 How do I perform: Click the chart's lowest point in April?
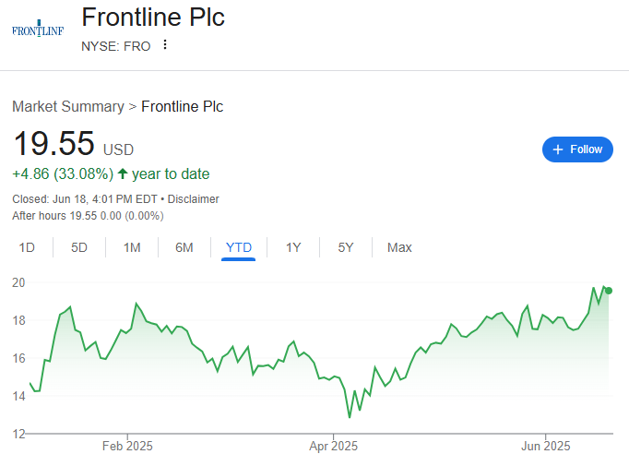tap(350, 417)
